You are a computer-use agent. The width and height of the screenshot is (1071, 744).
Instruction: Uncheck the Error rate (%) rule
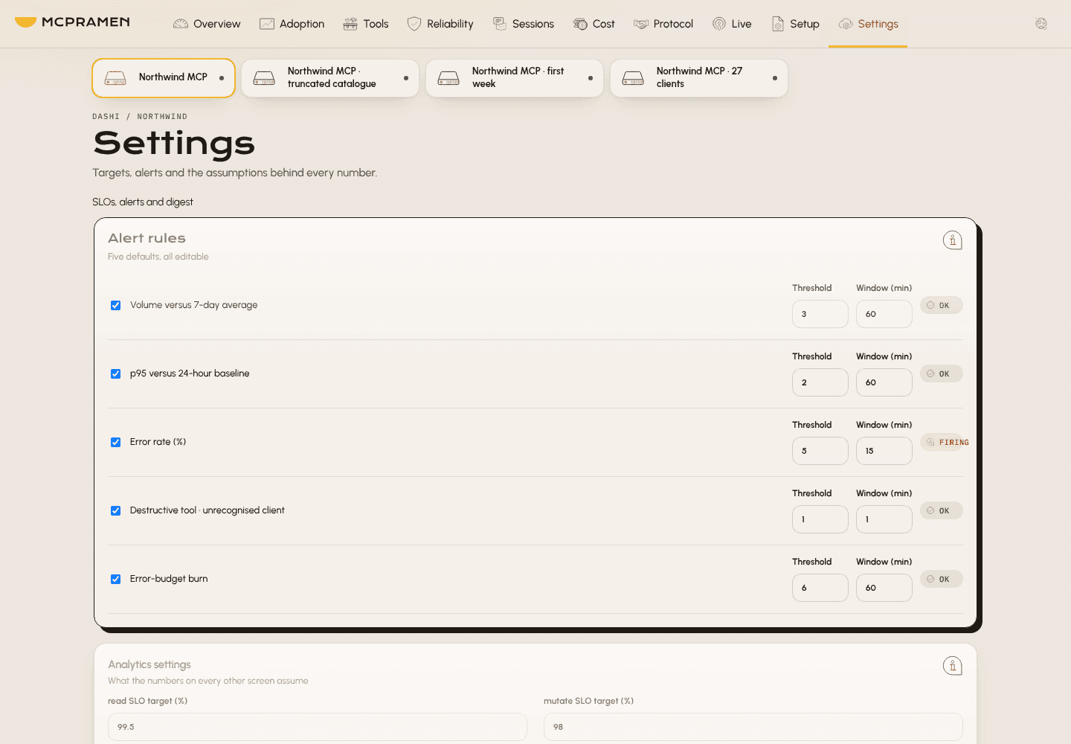point(116,442)
